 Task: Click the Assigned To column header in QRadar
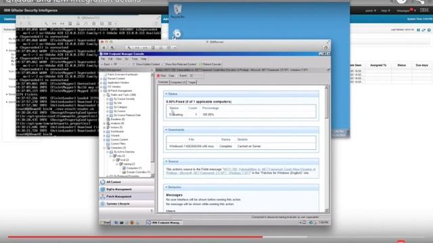[378, 65]
